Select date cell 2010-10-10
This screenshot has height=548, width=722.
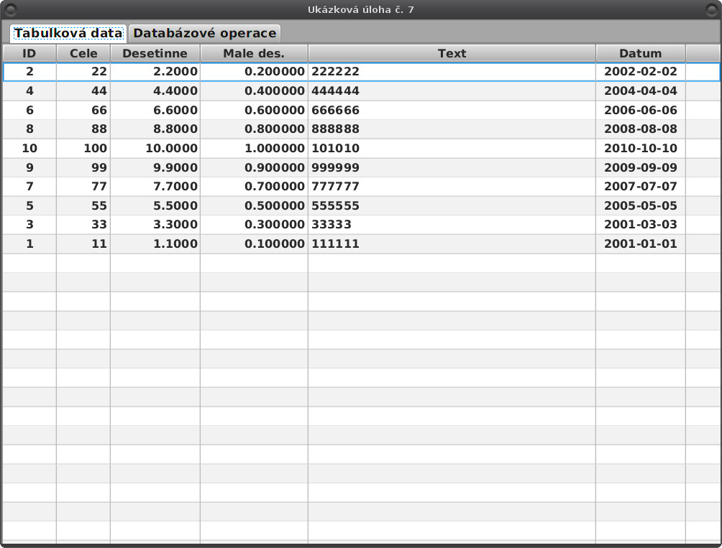click(x=641, y=149)
